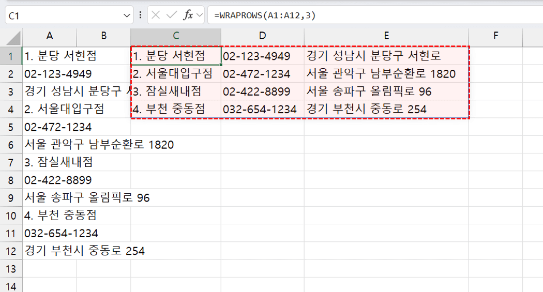The image size is (543, 292).
Task: Click cell E1 '경기 성남시 분당구 서현로'
Action: point(386,56)
